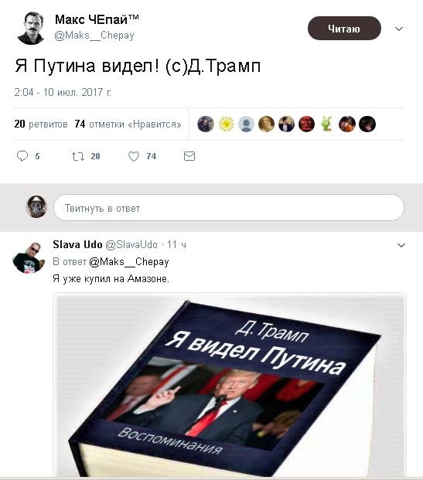Viewport: 423px width, 480px height.
Task: Open the book cover image attachment
Action: coord(230,385)
